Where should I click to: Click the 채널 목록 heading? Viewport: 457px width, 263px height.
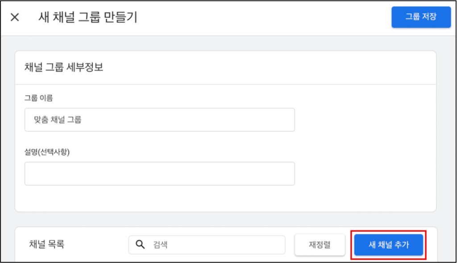pyautogui.click(x=46, y=244)
